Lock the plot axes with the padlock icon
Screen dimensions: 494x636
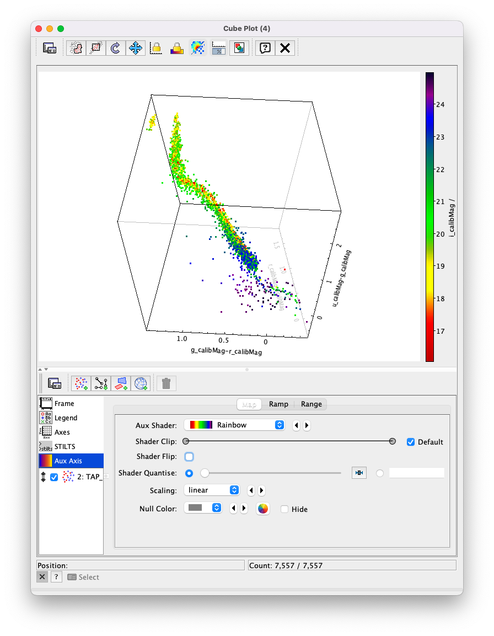156,47
